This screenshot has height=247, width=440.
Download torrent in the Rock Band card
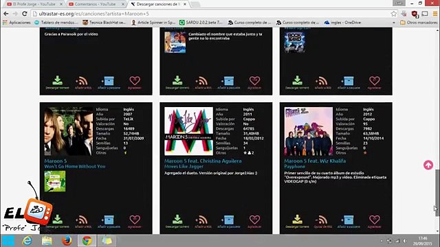click(297, 82)
